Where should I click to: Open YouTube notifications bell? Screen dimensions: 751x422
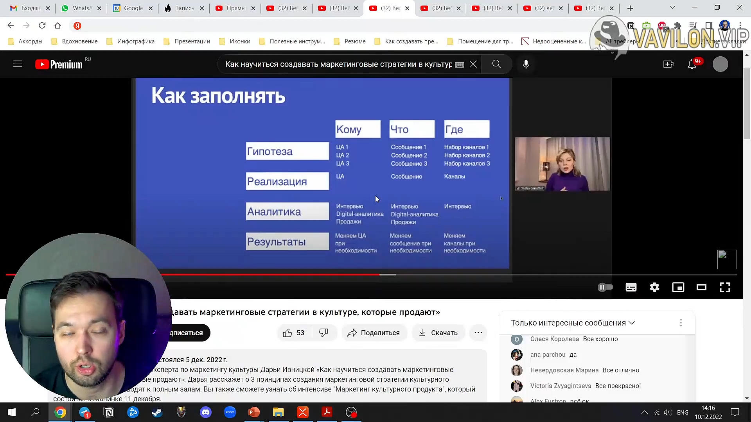pos(692,64)
